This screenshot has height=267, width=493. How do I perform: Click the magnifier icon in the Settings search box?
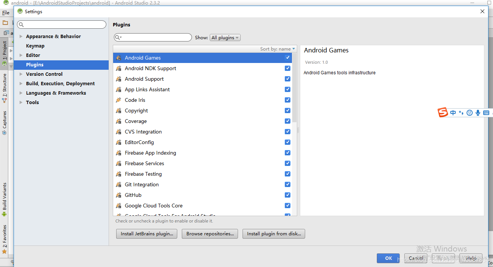pyautogui.click(x=21, y=25)
